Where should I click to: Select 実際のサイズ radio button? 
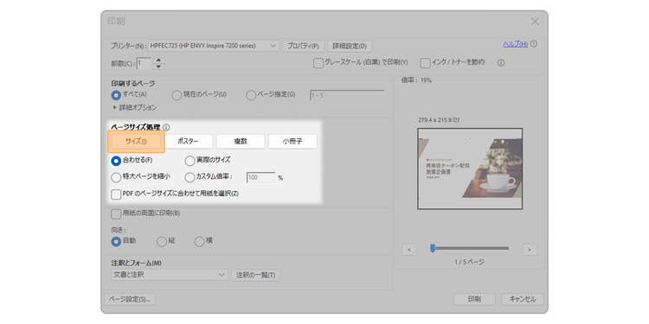coord(190,161)
